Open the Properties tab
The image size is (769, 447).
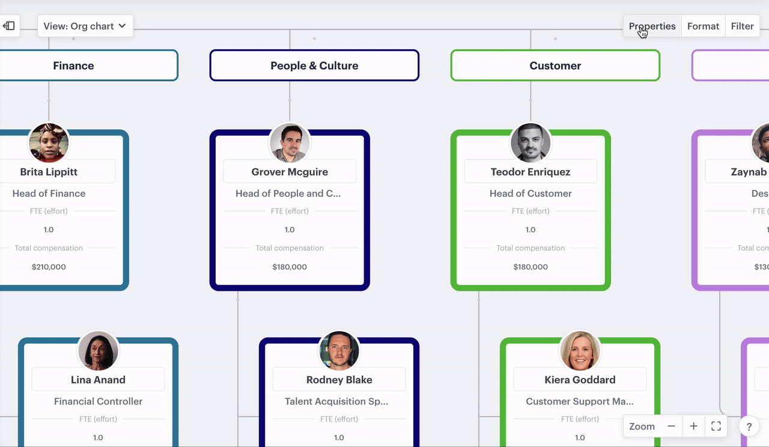(x=652, y=26)
